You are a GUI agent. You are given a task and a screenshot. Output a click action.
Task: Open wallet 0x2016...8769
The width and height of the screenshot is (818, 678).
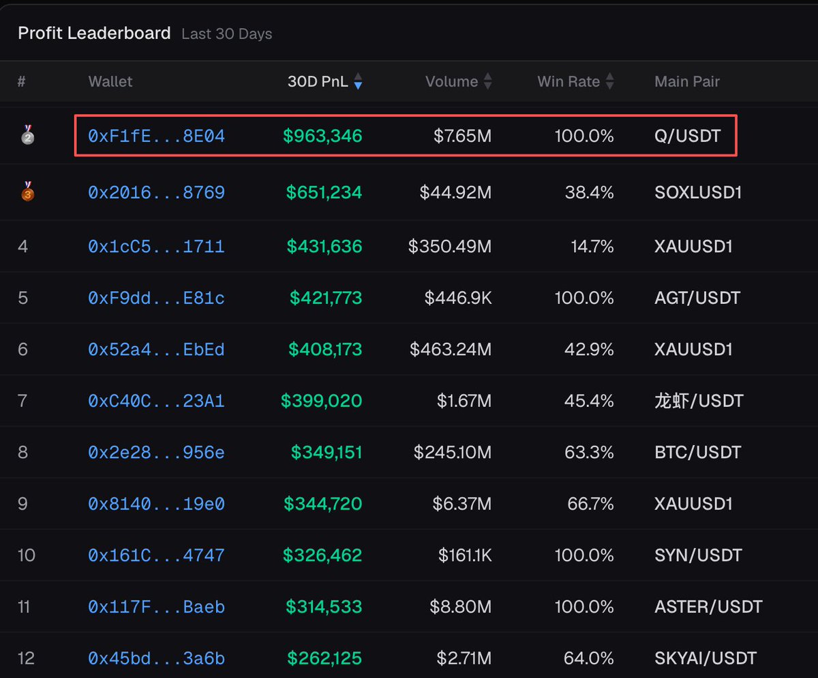[156, 193]
